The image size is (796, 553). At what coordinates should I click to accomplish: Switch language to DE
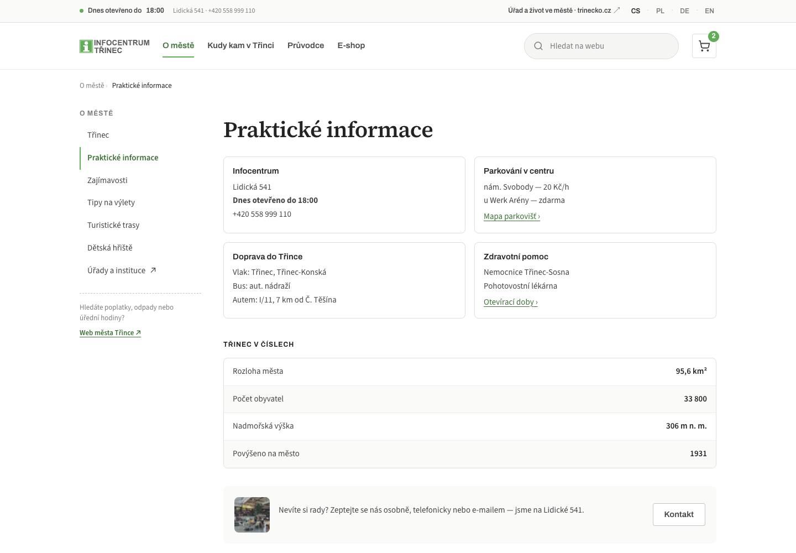[684, 11]
